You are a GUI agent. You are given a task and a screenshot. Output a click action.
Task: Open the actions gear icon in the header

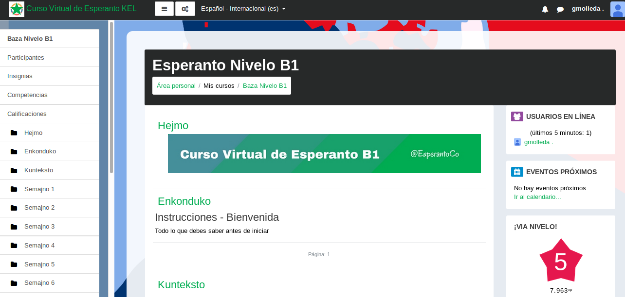tap(185, 9)
